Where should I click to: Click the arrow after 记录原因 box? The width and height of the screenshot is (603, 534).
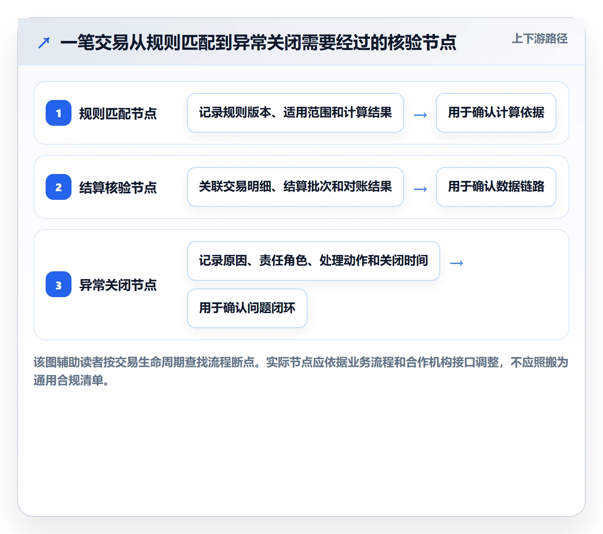pyautogui.click(x=457, y=263)
